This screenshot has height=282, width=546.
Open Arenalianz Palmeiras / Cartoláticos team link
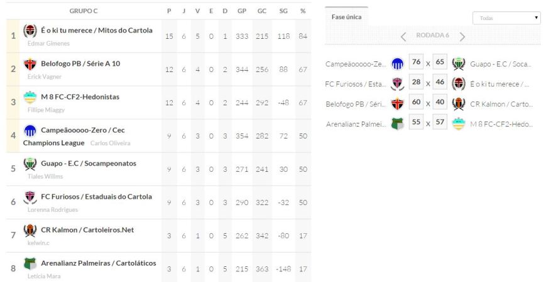point(98,263)
